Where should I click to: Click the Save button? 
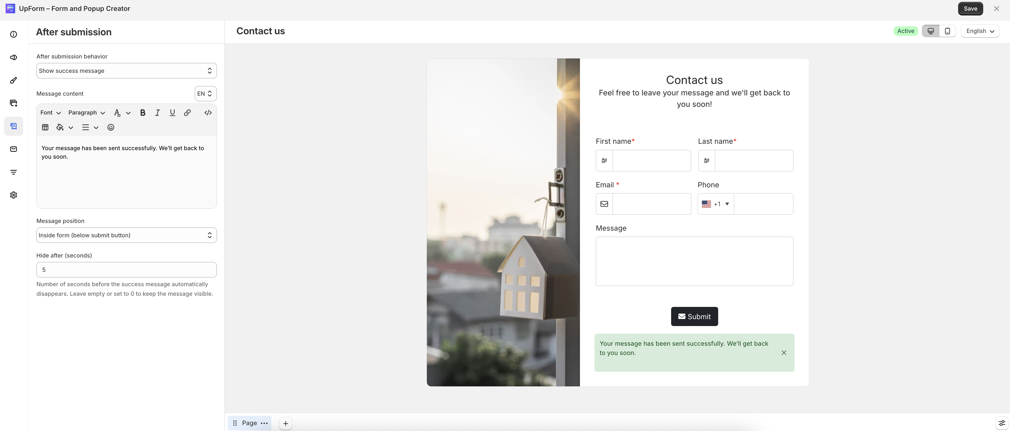tap(970, 9)
